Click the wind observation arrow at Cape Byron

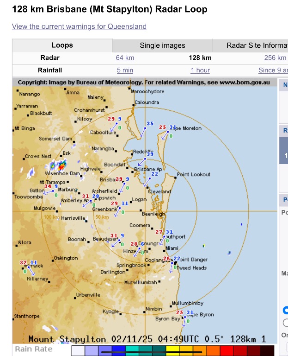(186, 320)
